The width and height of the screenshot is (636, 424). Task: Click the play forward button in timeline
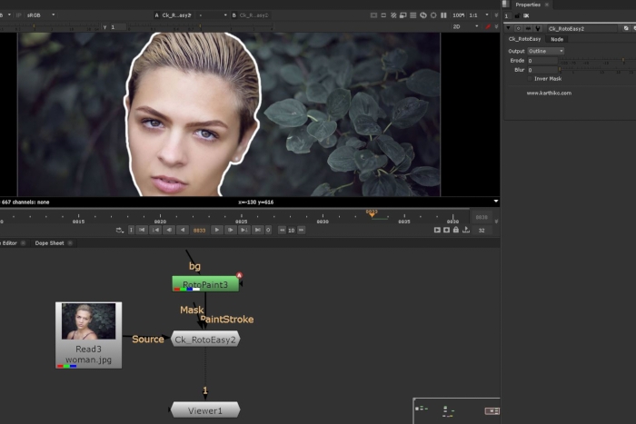point(216,230)
